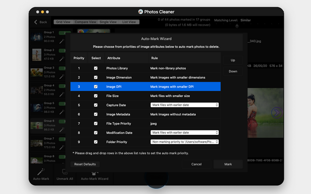Image resolution: width=311 pixels, height=194 pixels.
Task: Click the Unmark All icon
Action: point(65,172)
